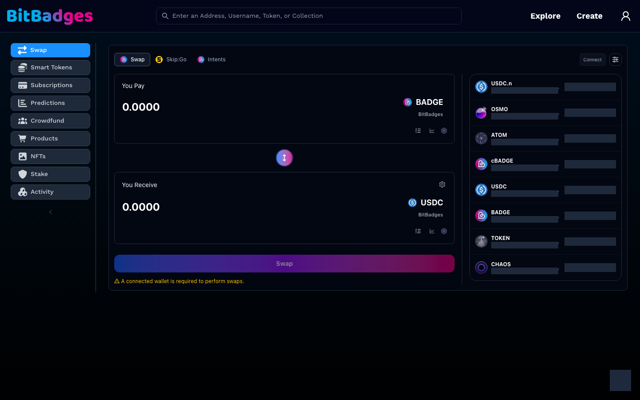Open NFTs in the sidebar
Image resolution: width=640 pixels, height=400 pixels.
coord(50,156)
